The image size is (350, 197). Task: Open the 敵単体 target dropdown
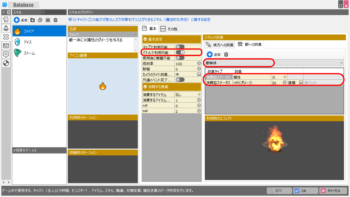tap(274, 63)
